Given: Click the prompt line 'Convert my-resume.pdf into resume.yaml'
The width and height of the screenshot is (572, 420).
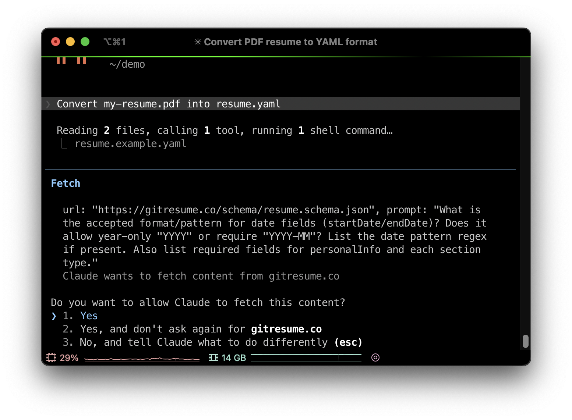Looking at the screenshot, I should pos(280,104).
